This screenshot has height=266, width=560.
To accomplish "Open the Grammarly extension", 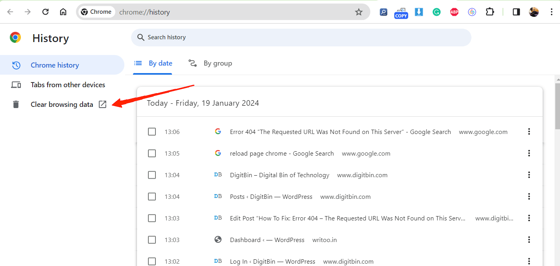I will tap(436, 12).
